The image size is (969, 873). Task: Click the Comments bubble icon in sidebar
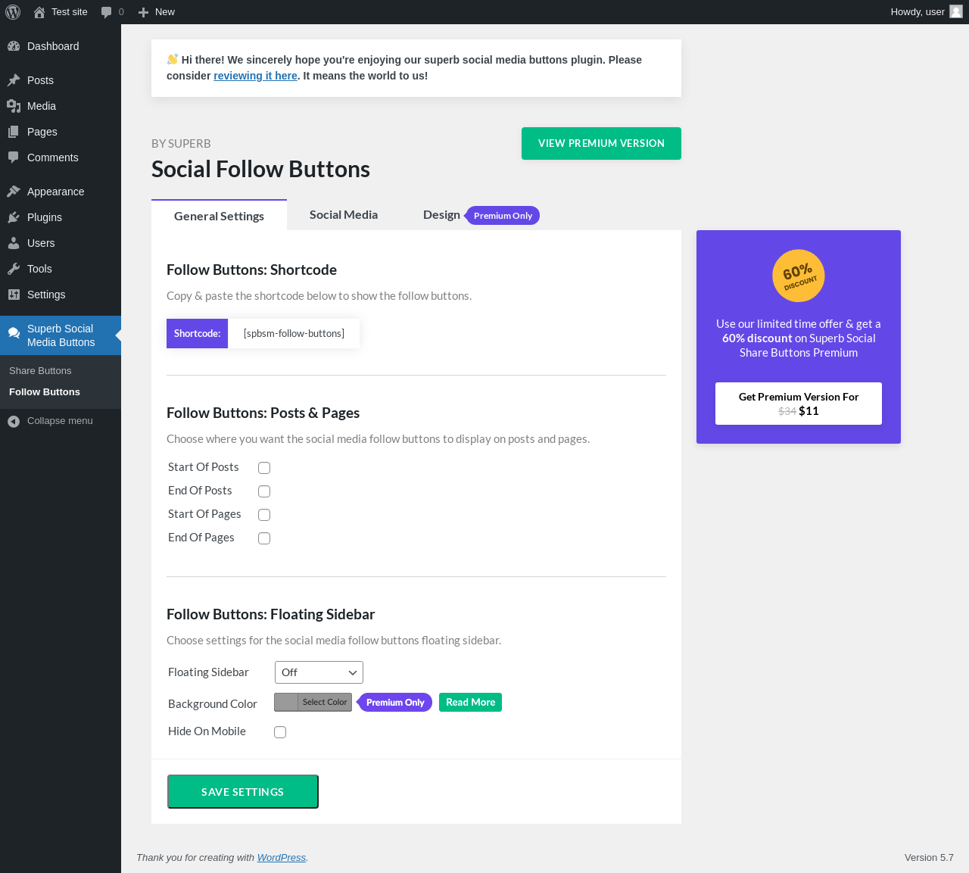[x=14, y=157]
